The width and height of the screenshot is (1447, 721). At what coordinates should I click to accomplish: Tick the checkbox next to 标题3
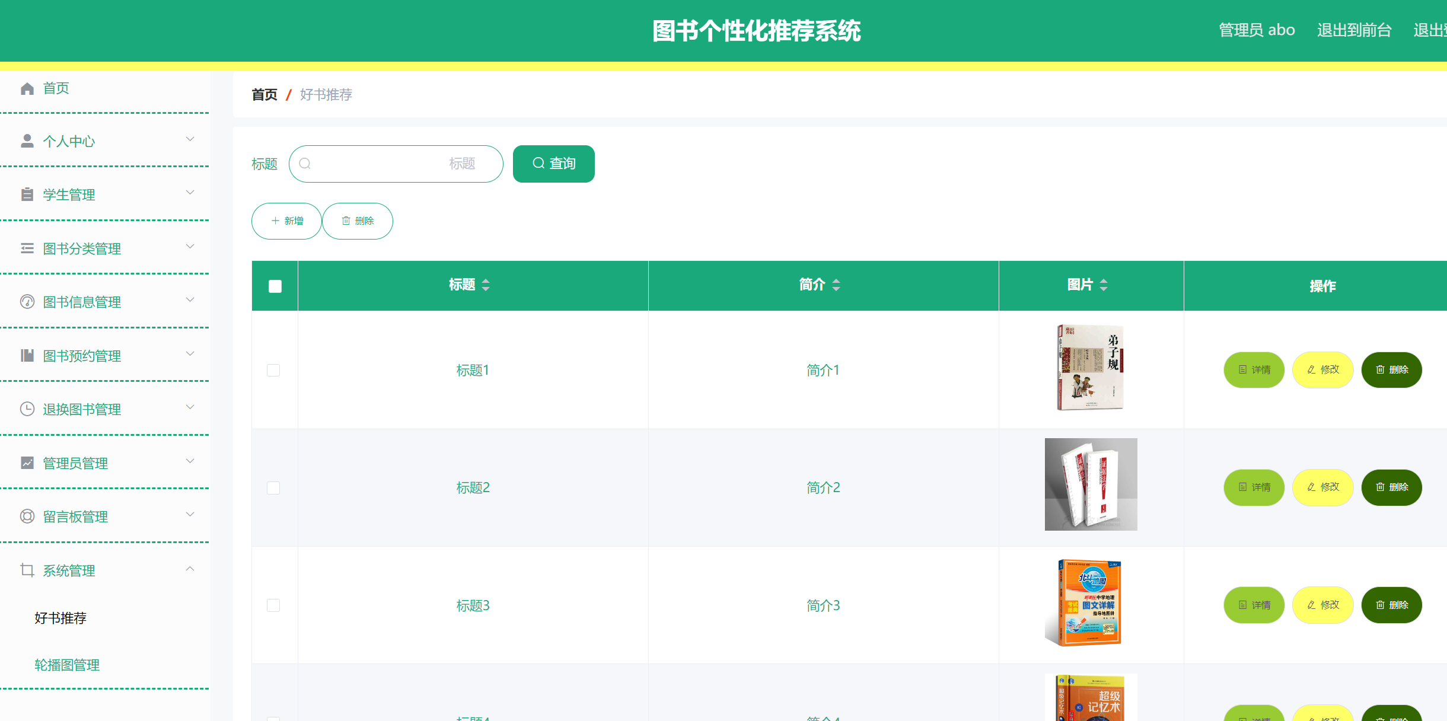[273, 605]
